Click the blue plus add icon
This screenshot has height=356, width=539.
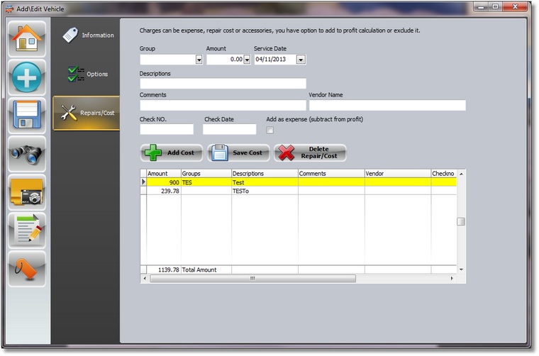pyautogui.click(x=27, y=77)
